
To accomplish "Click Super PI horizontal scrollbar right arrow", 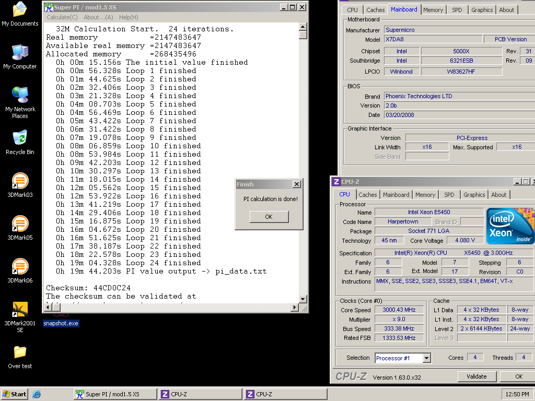I will click(x=295, y=307).
